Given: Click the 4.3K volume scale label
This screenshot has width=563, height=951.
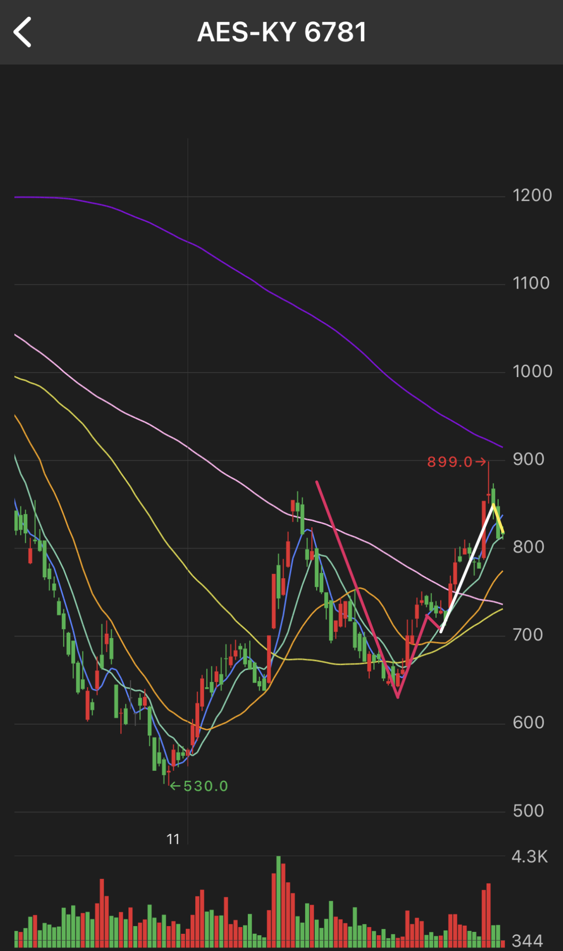Looking at the screenshot, I should coord(530,857).
